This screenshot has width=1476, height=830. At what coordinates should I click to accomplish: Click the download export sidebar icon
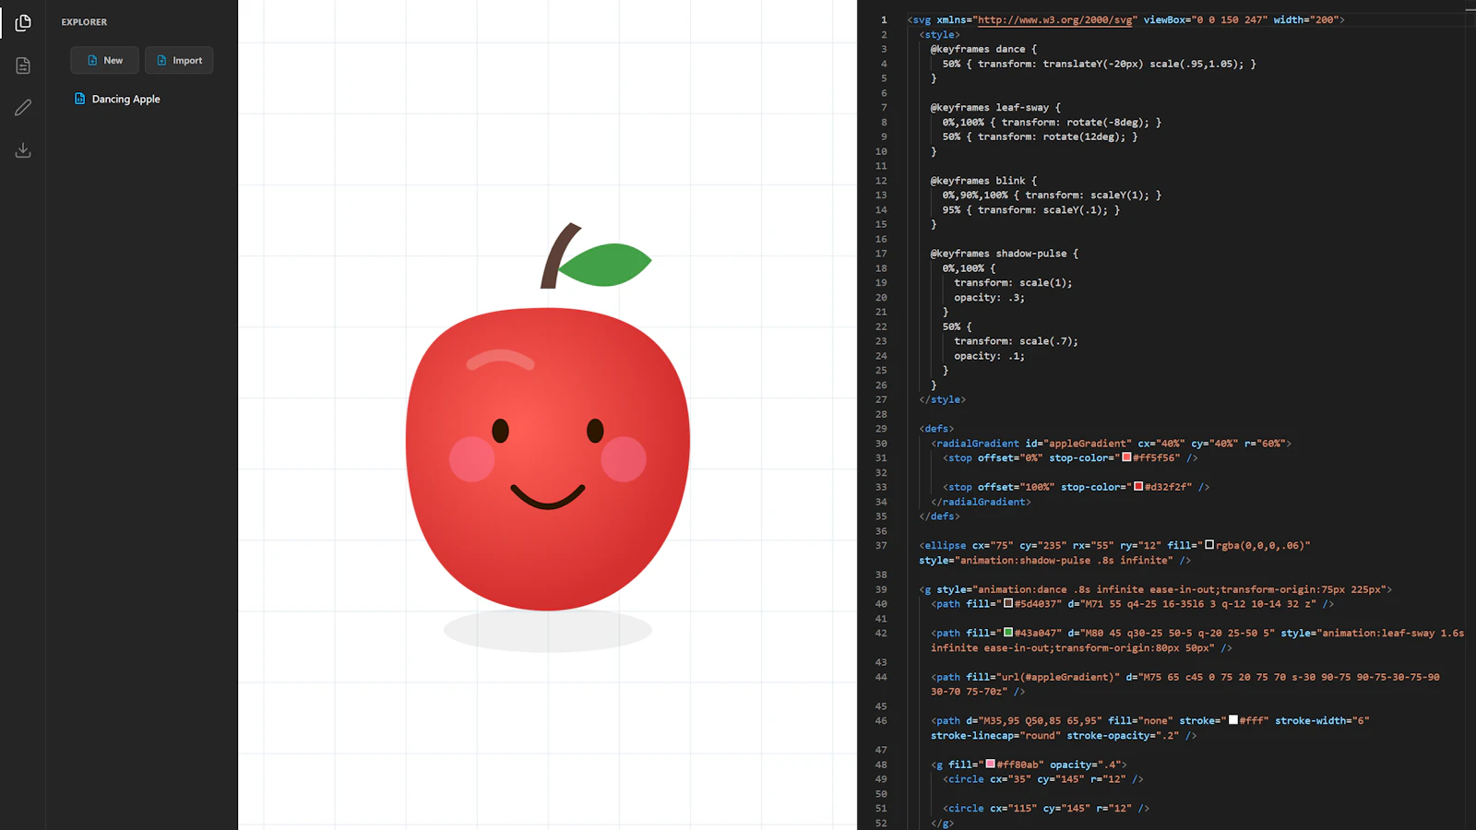23,150
